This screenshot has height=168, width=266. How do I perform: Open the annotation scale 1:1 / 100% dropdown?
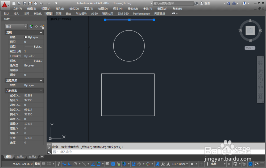[180, 164]
